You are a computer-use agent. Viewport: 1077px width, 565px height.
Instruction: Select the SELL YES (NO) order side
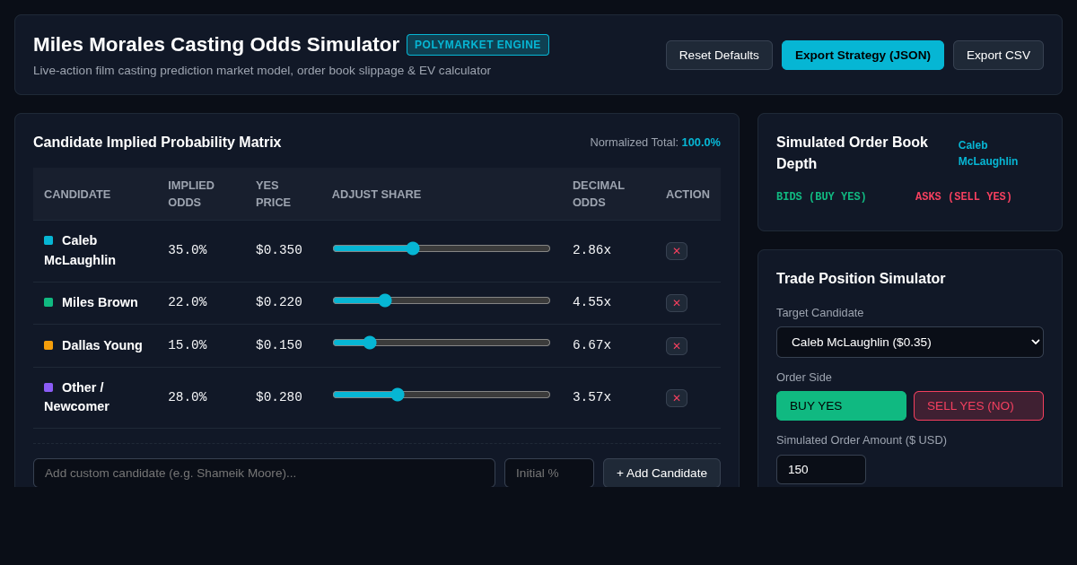(x=978, y=405)
